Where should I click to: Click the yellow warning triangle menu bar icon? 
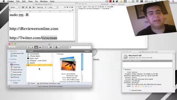pos(121,1)
